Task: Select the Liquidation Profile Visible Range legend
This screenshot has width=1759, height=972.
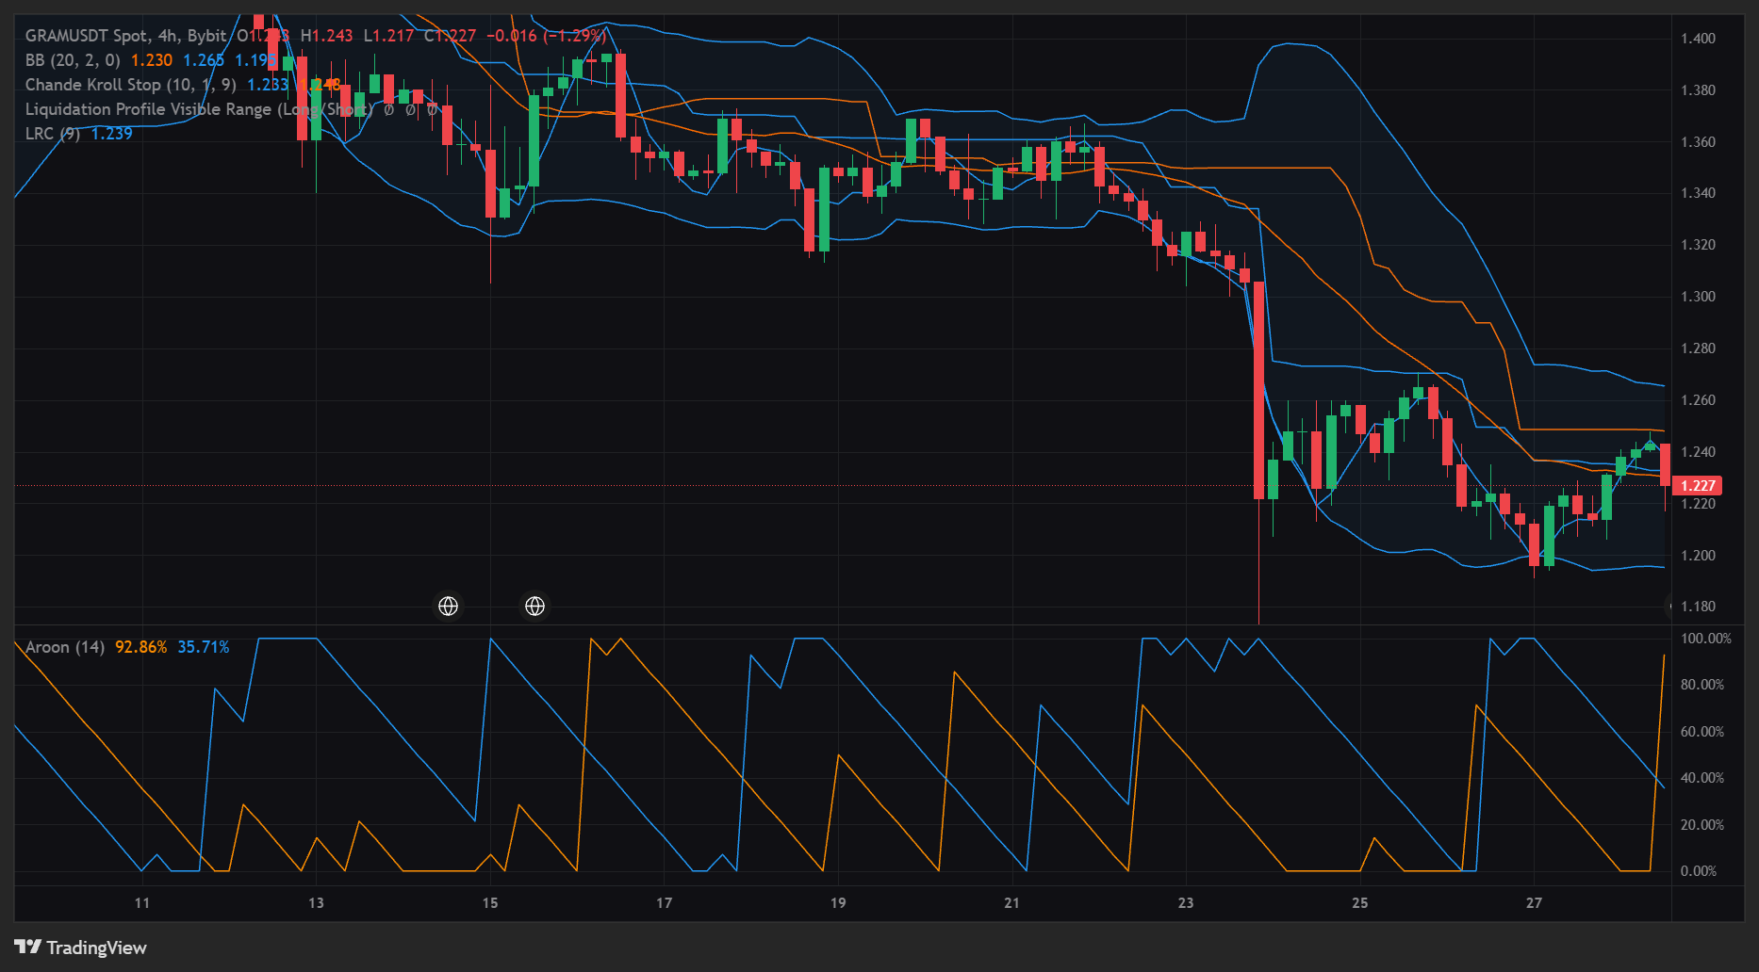Action: [200, 109]
